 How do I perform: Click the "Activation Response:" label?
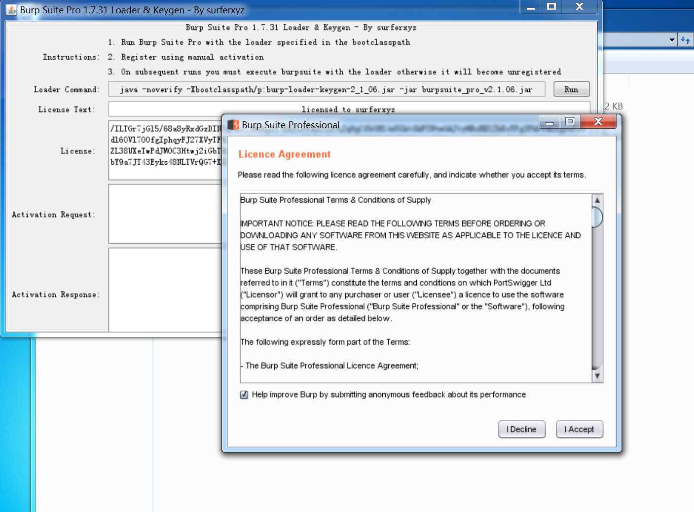coord(55,294)
